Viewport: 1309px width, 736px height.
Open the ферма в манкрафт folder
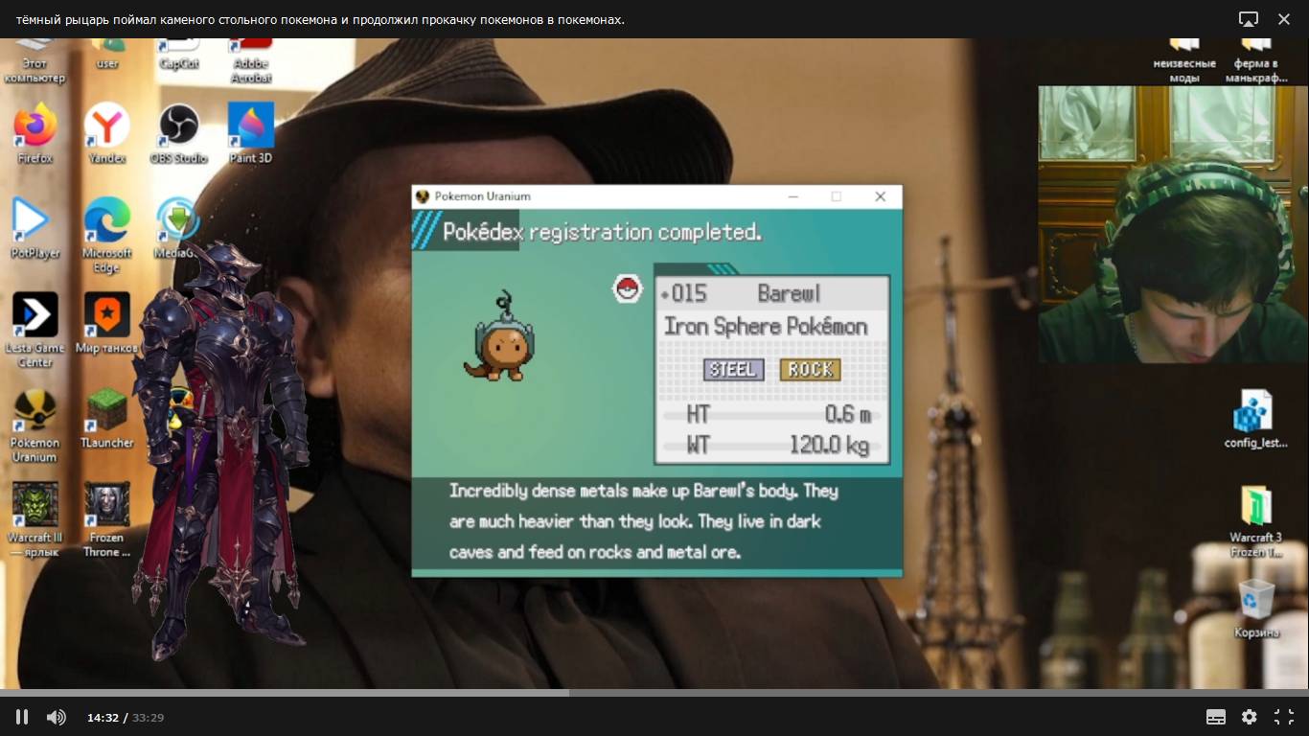click(1256, 61)
